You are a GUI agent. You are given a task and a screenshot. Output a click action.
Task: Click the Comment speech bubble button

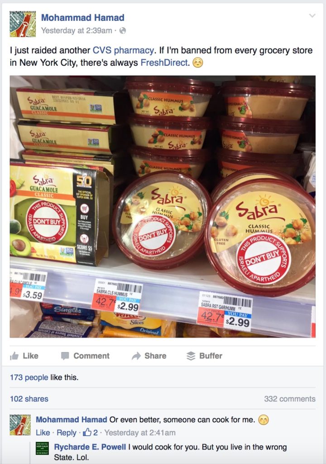point(86,356)
